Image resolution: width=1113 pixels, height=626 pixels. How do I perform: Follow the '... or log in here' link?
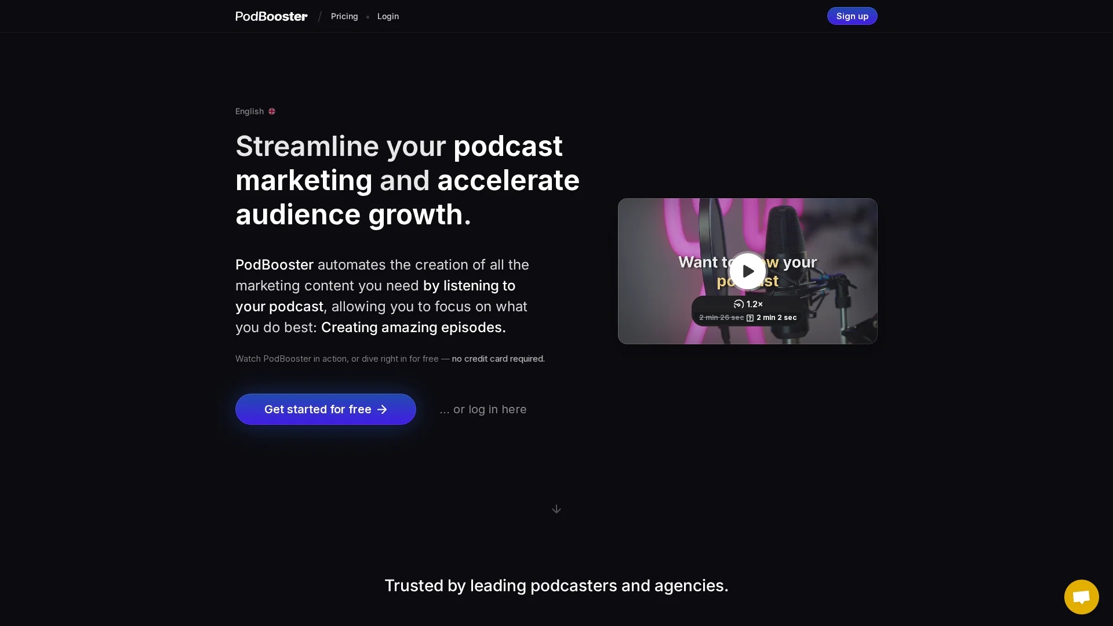coord(483,409)
